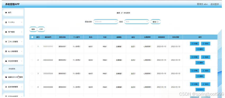Click cell 报告名称4
The image size is (225, 98).
point(62,87)
